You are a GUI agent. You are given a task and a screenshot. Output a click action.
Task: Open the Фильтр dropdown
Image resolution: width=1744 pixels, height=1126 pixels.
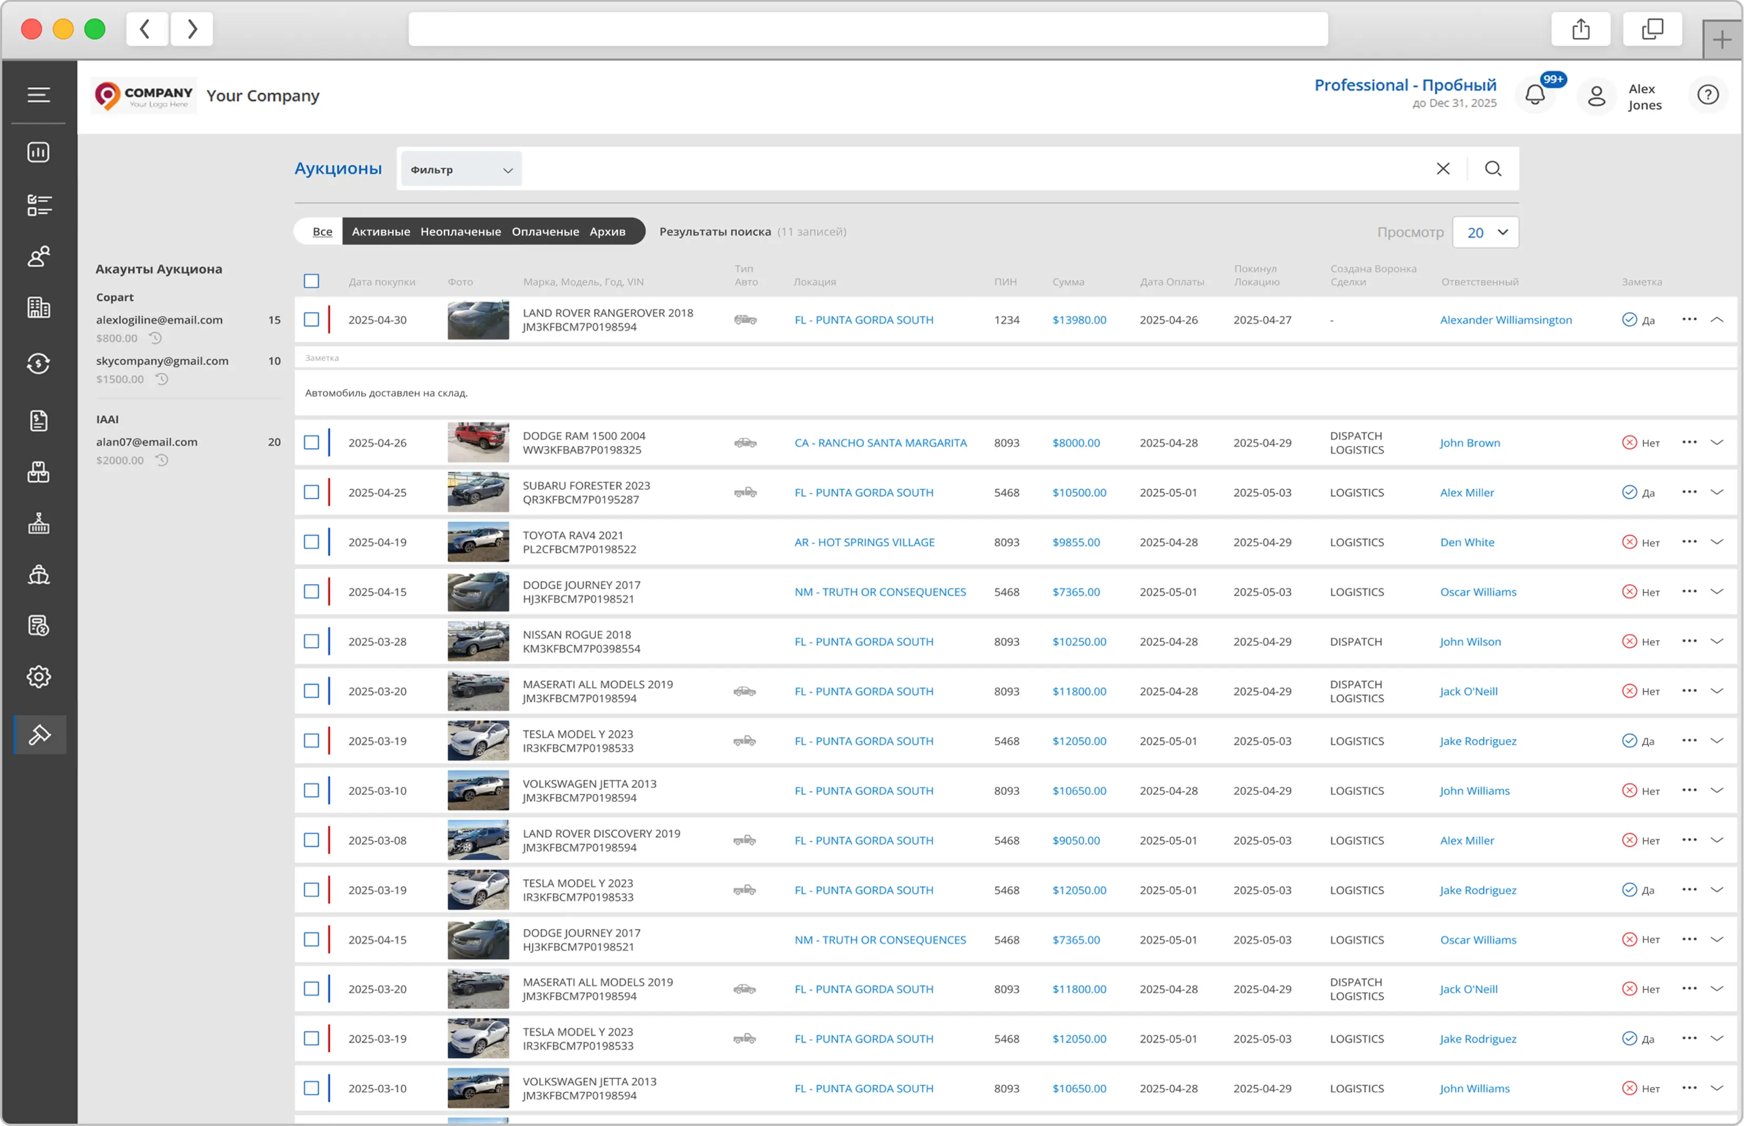click(x=461, y=169)
